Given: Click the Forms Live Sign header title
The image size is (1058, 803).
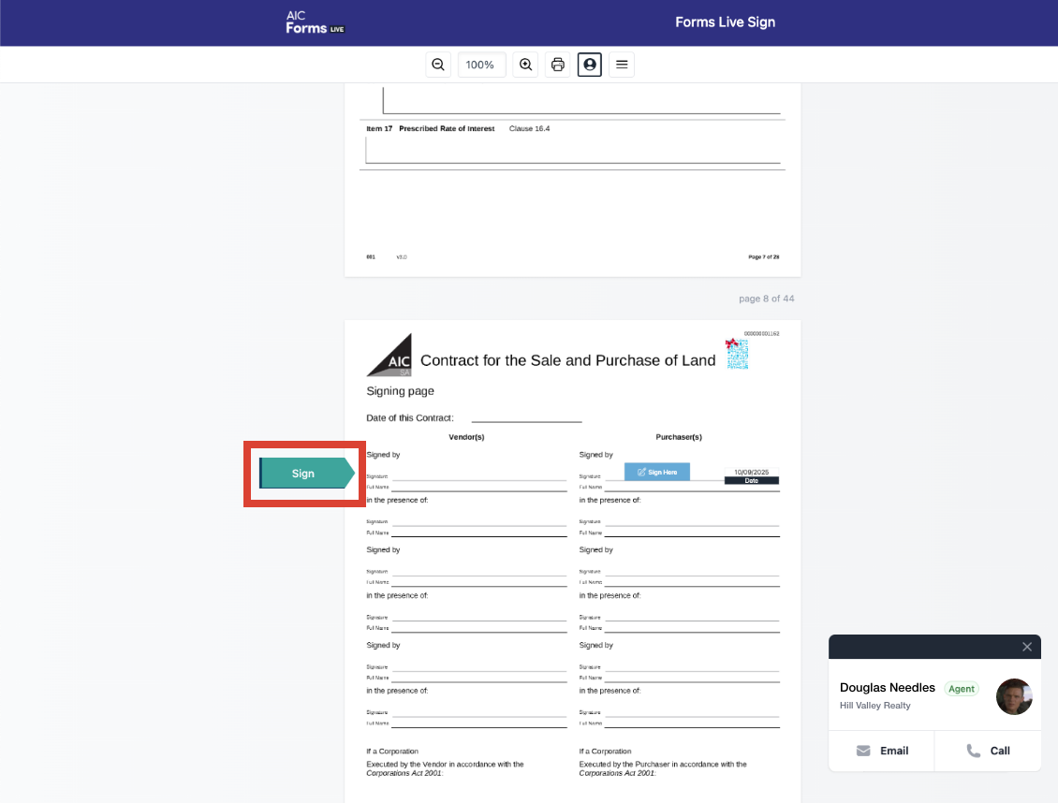Looking at the screenshot, I should point(725,22).
